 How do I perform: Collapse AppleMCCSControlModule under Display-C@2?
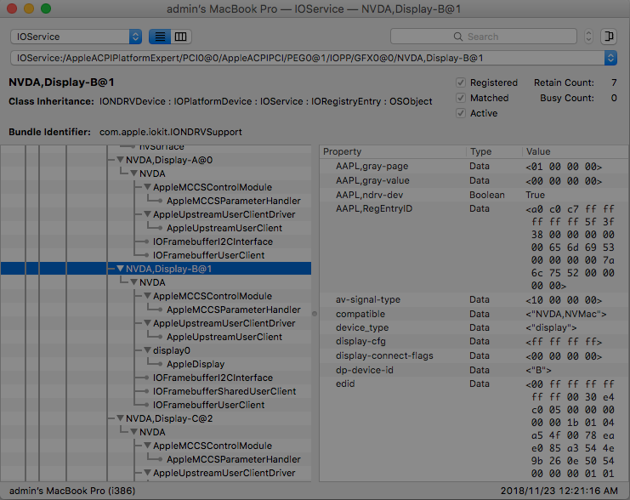(x=147, y=446)
